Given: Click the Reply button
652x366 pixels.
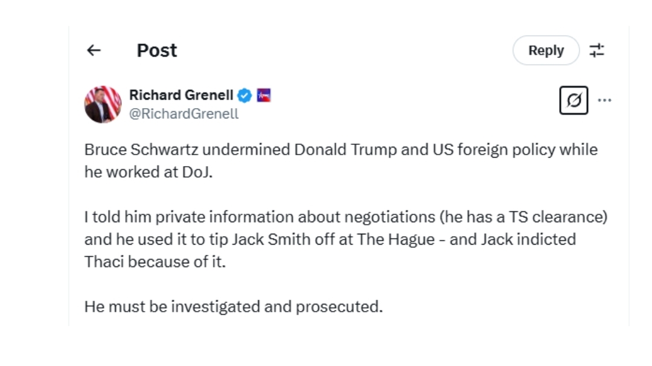Looking at the screenshot, I should pos(546,50).
